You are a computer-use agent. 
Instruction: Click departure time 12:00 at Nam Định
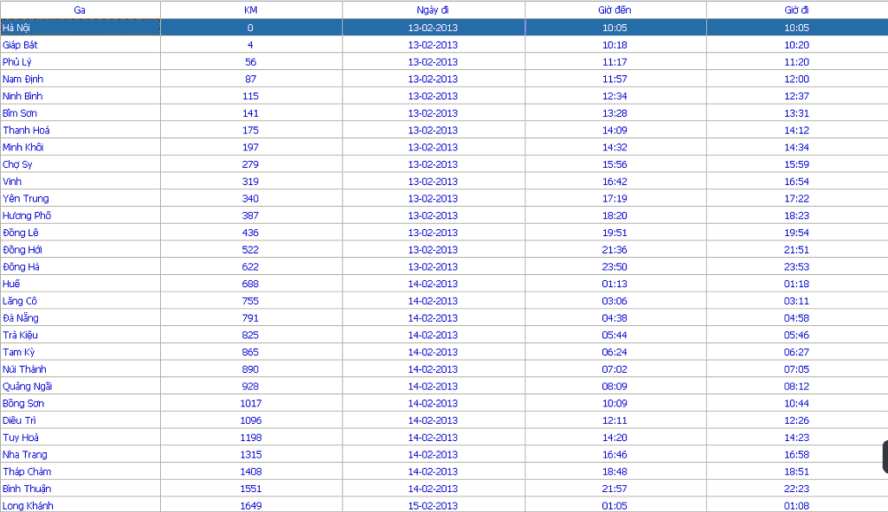coord(797,79)
